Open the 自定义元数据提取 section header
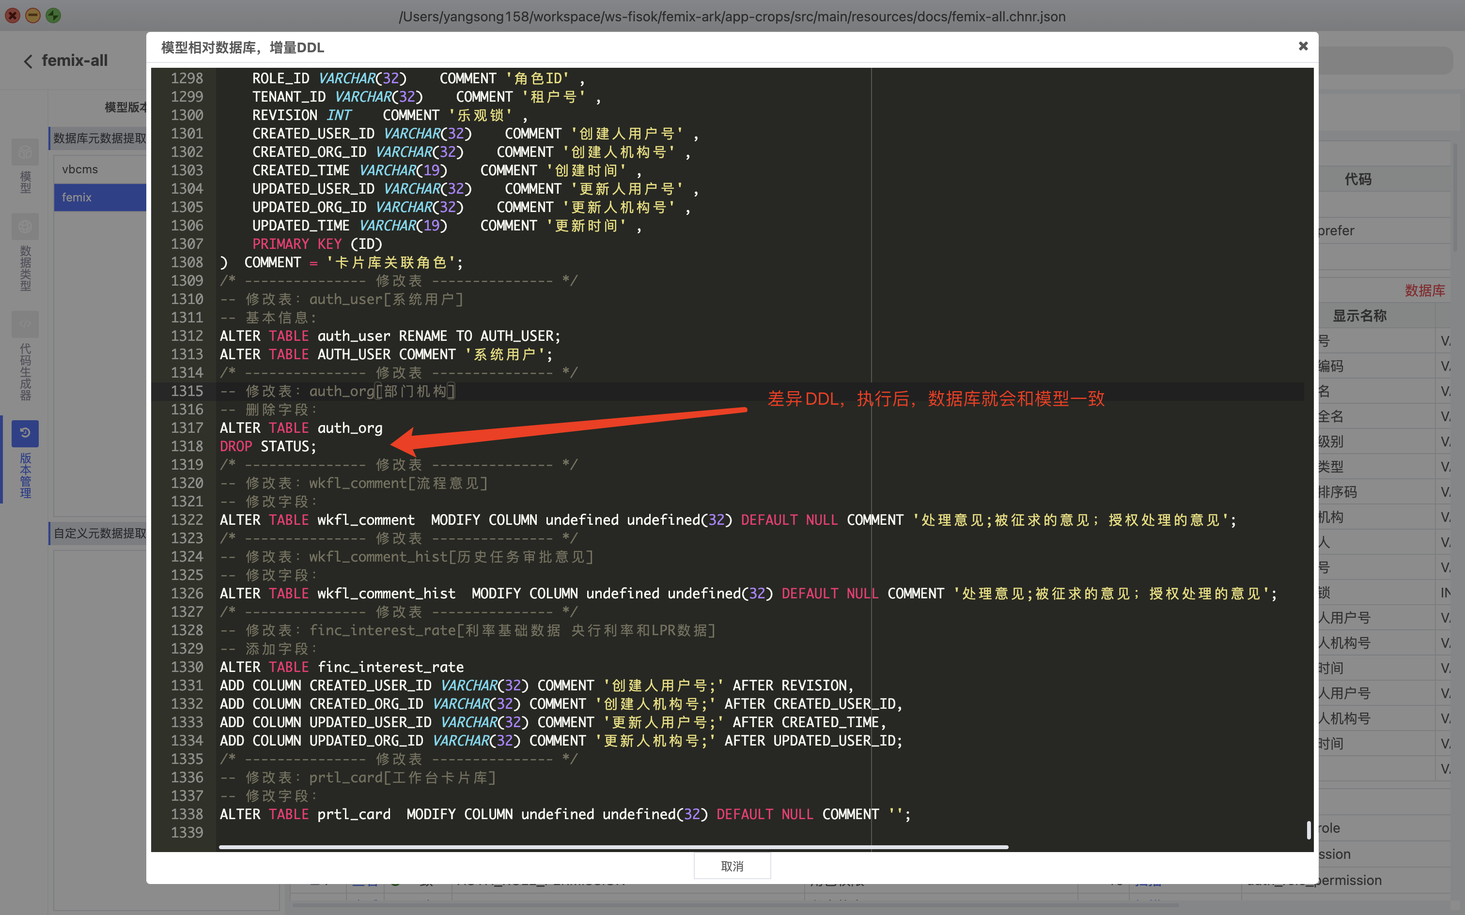This screenshot has width=1465, height=915. point(100,533)
